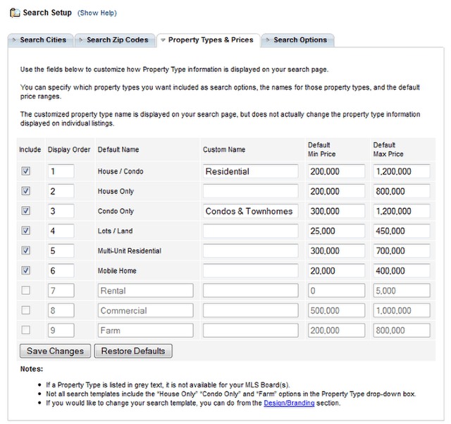Click the Save Changes button

pyautogui.click(x=55, y=351)
